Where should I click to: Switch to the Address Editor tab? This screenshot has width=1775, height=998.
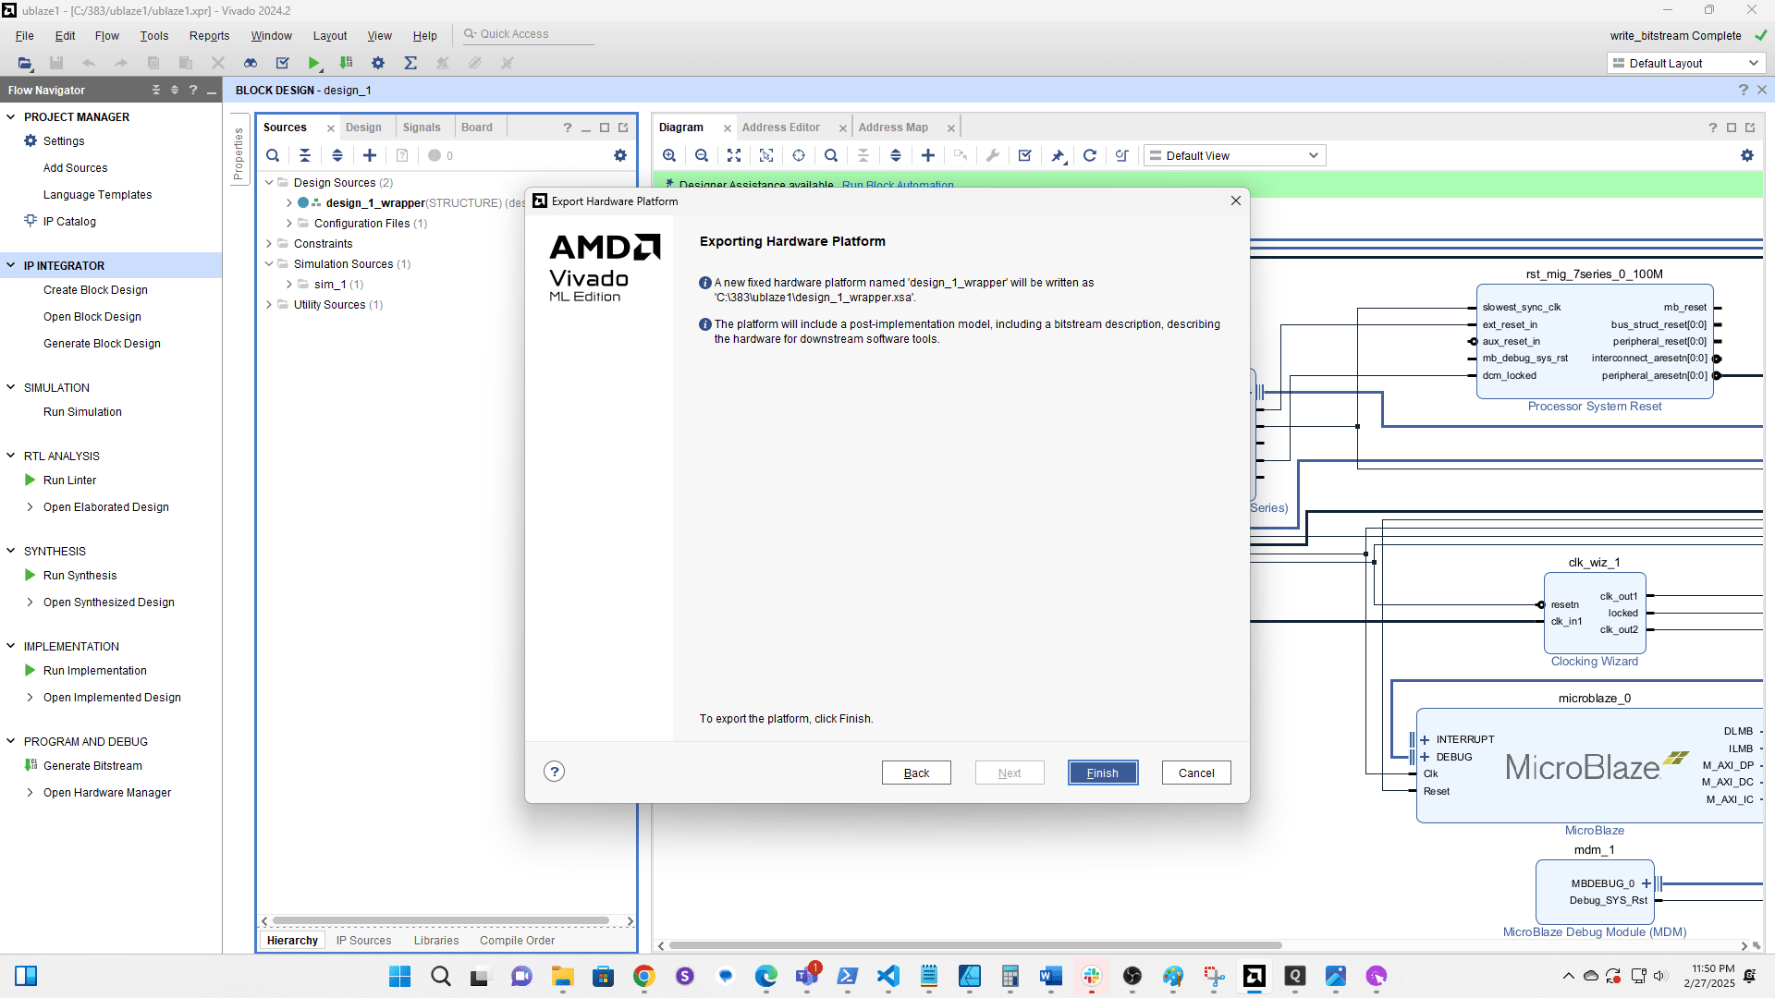click(780, 128)
